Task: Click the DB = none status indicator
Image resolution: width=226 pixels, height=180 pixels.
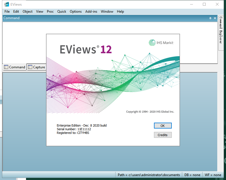Action: tap(192, 175)
